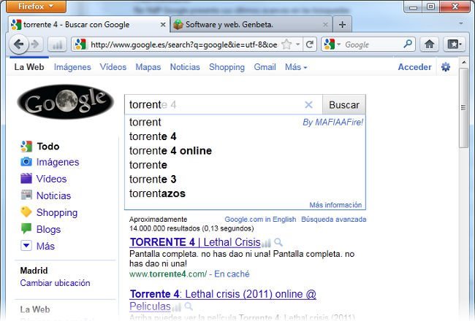
Task: Click Más información in suggestions box
Action: (x=335, y=205)
